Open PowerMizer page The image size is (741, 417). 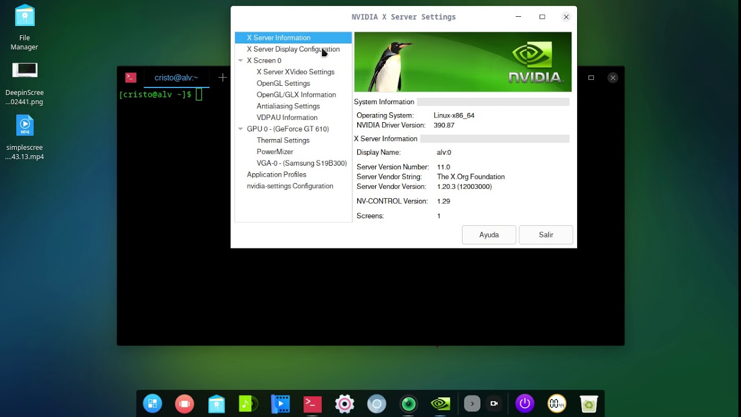[x=275, y=152]
